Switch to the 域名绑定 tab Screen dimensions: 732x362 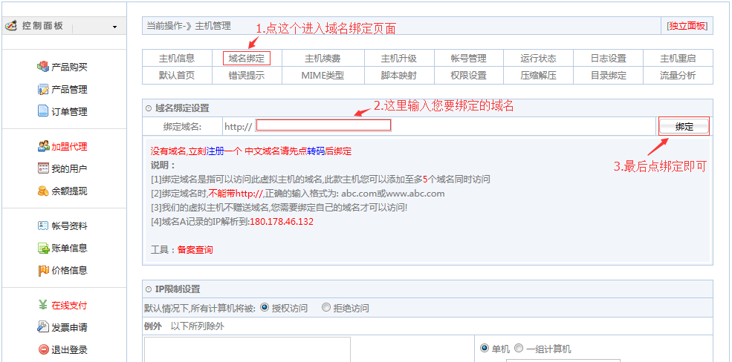coord(246,58)
